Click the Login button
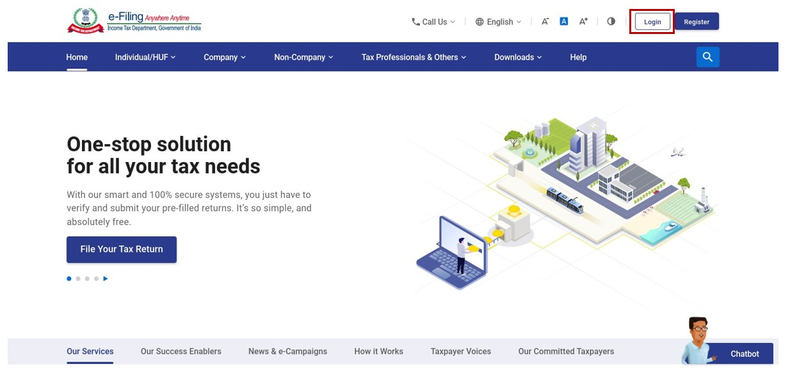Viewport: 790px width, 382px height. click(x=652, y=21)
